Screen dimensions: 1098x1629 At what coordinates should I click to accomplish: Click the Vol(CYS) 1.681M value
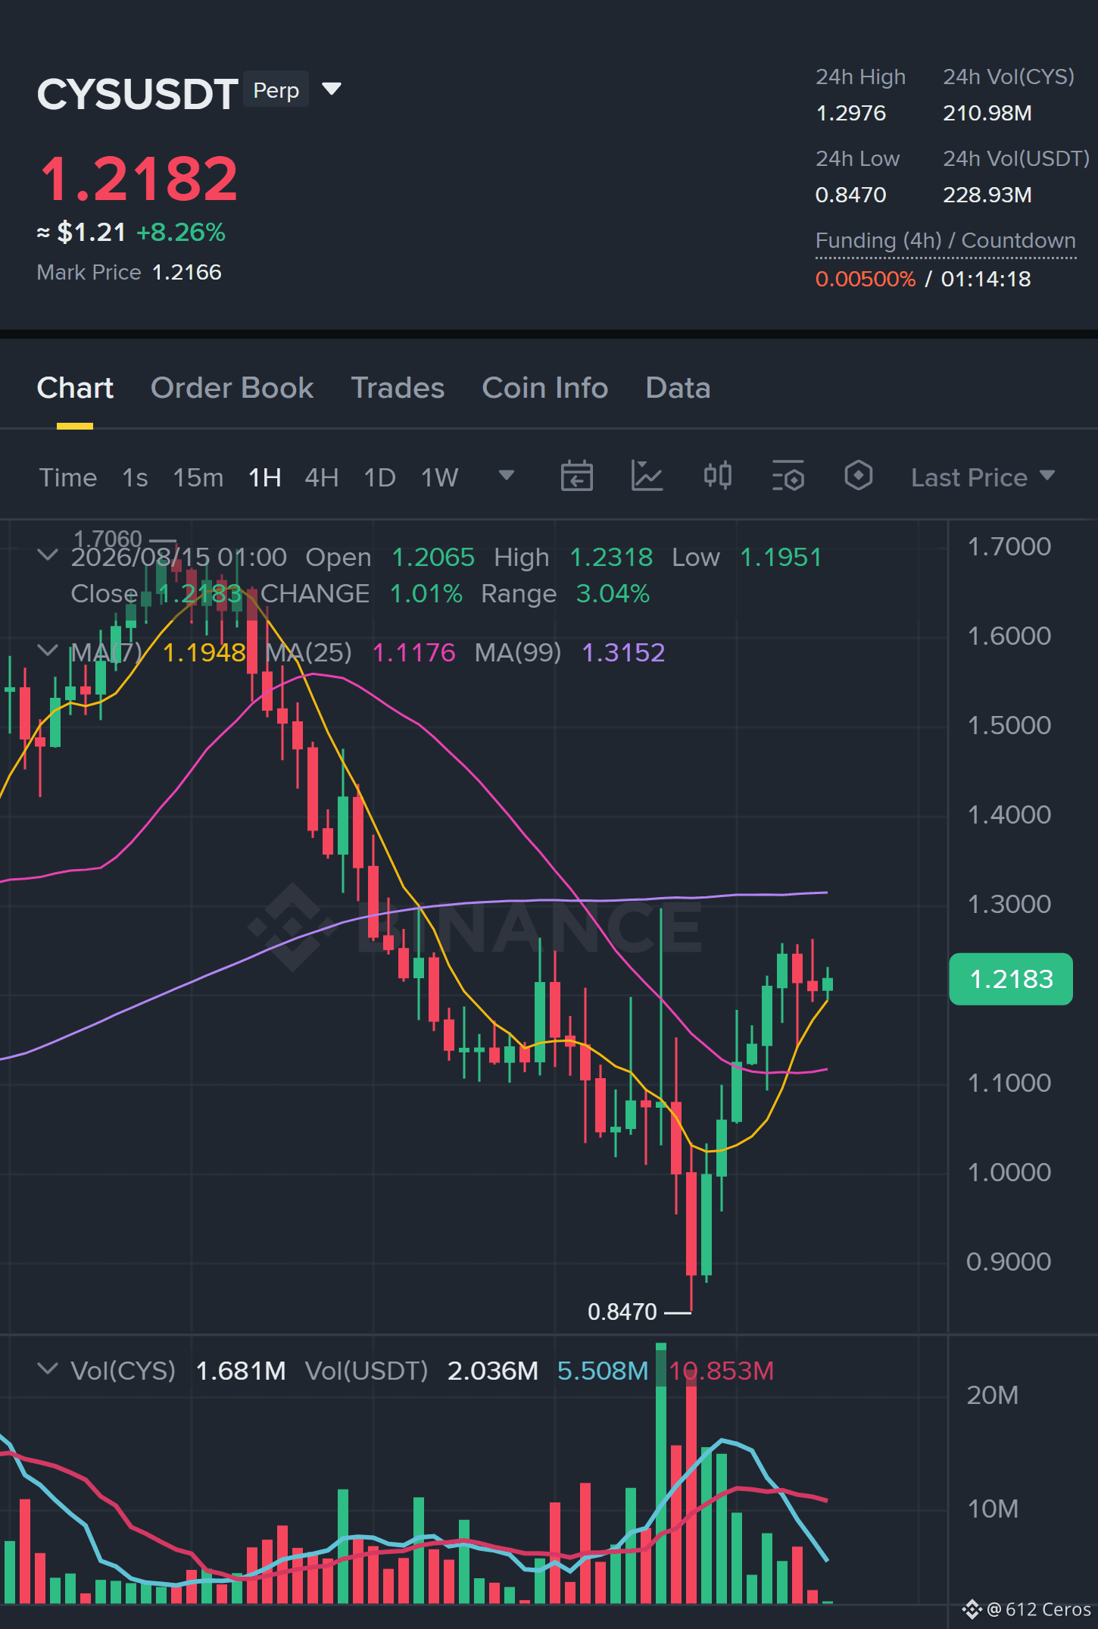pyautogui.click(x=241, y=1371)
